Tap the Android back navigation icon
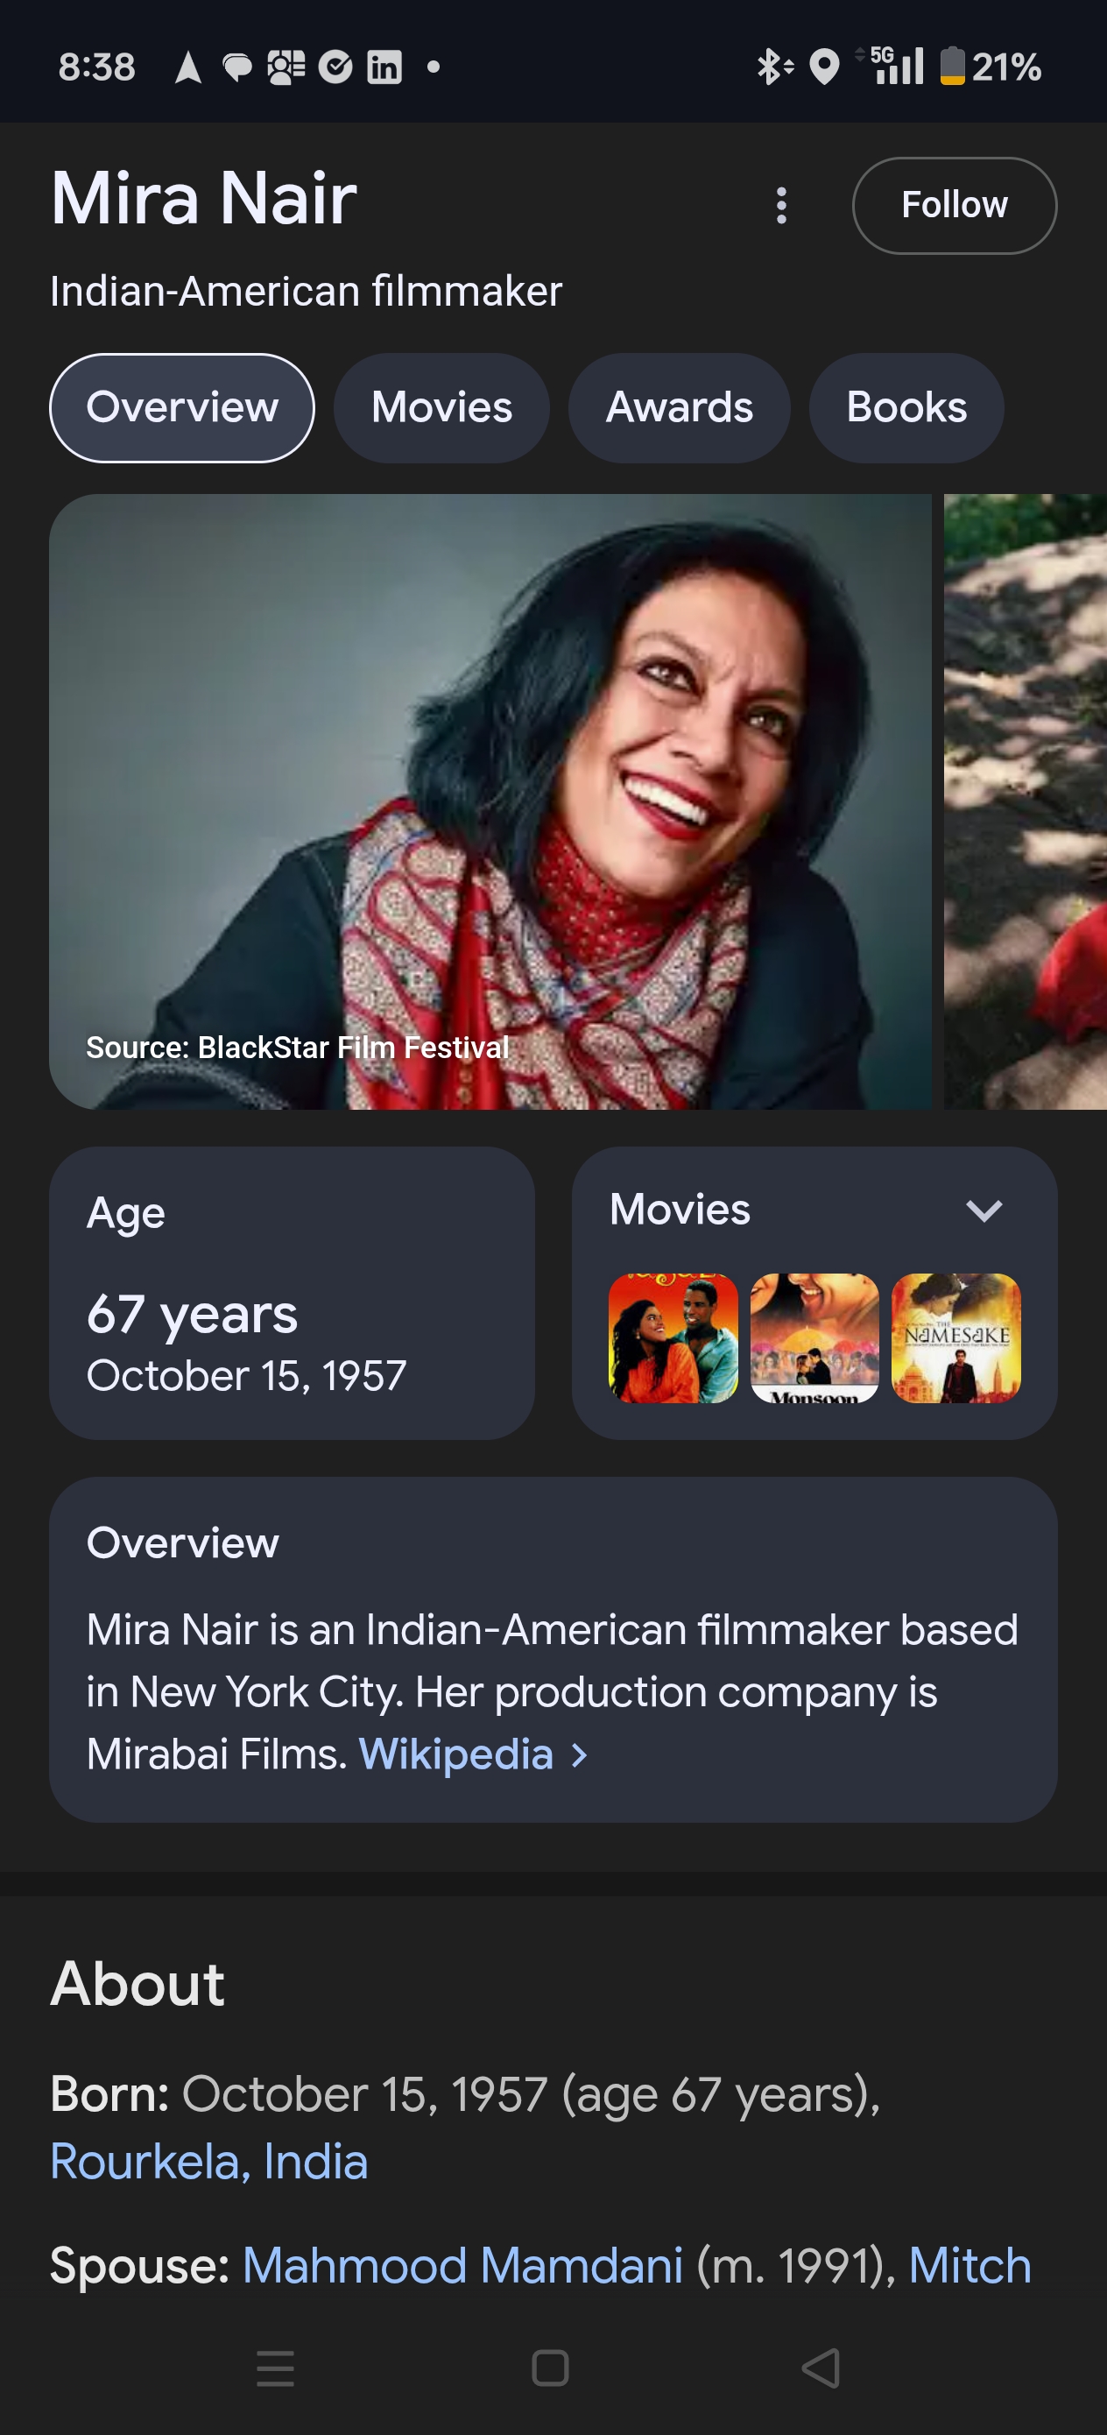Screen dimensions: 1107x2435 [x=821, y=2368]
